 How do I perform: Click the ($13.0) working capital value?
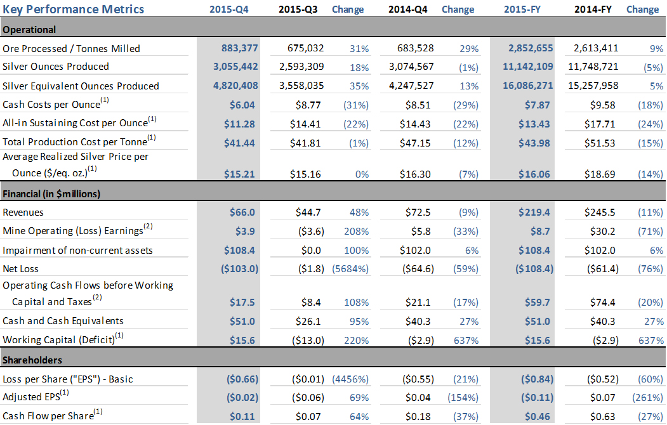click(x=308, y=340)
